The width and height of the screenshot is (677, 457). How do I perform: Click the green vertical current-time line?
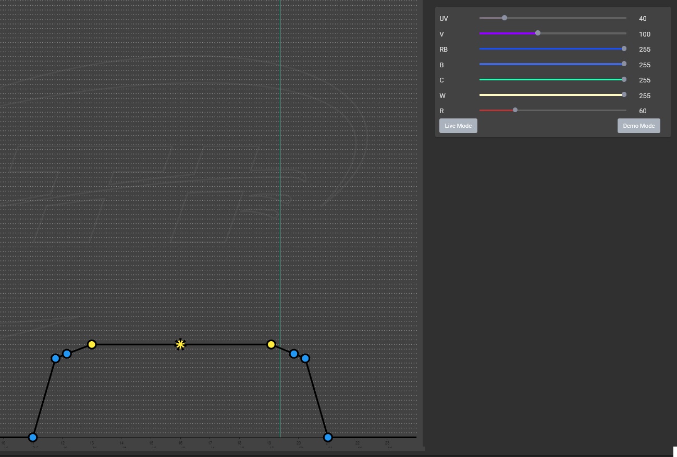click(280, 209)
